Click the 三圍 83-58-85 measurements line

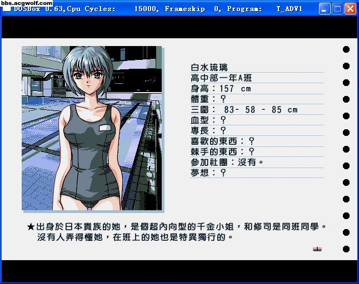click(244, 110)
